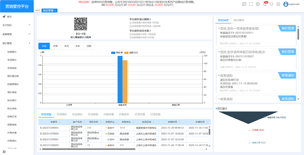This screenshot has height=155, width=304.
Task: Go to the 首页 breadcrumb tab
Action: [x=38, y=11]
